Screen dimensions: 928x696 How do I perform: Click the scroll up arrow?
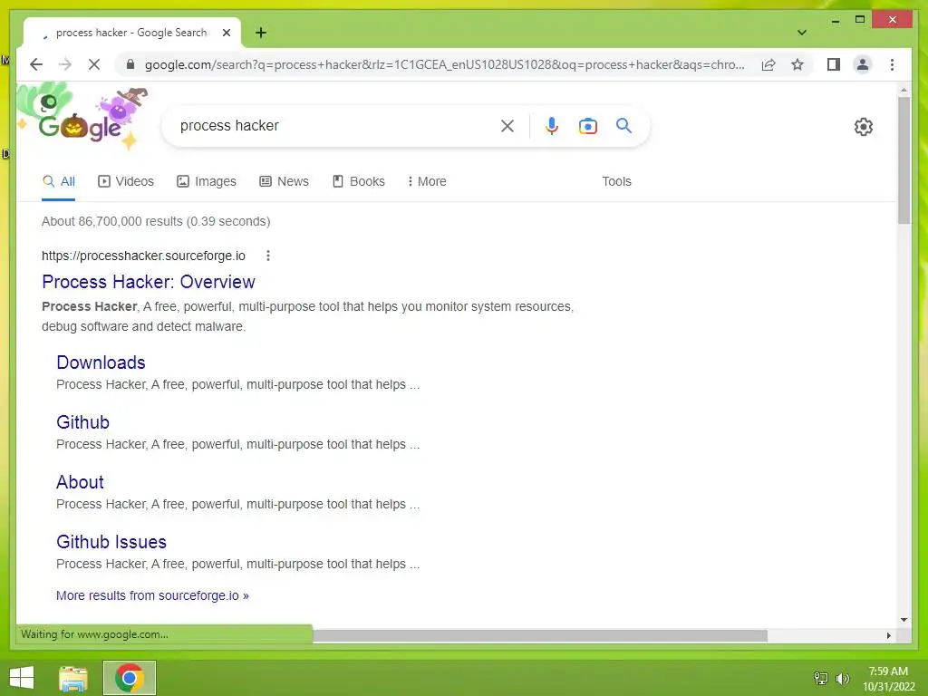(x=904, y=90)
